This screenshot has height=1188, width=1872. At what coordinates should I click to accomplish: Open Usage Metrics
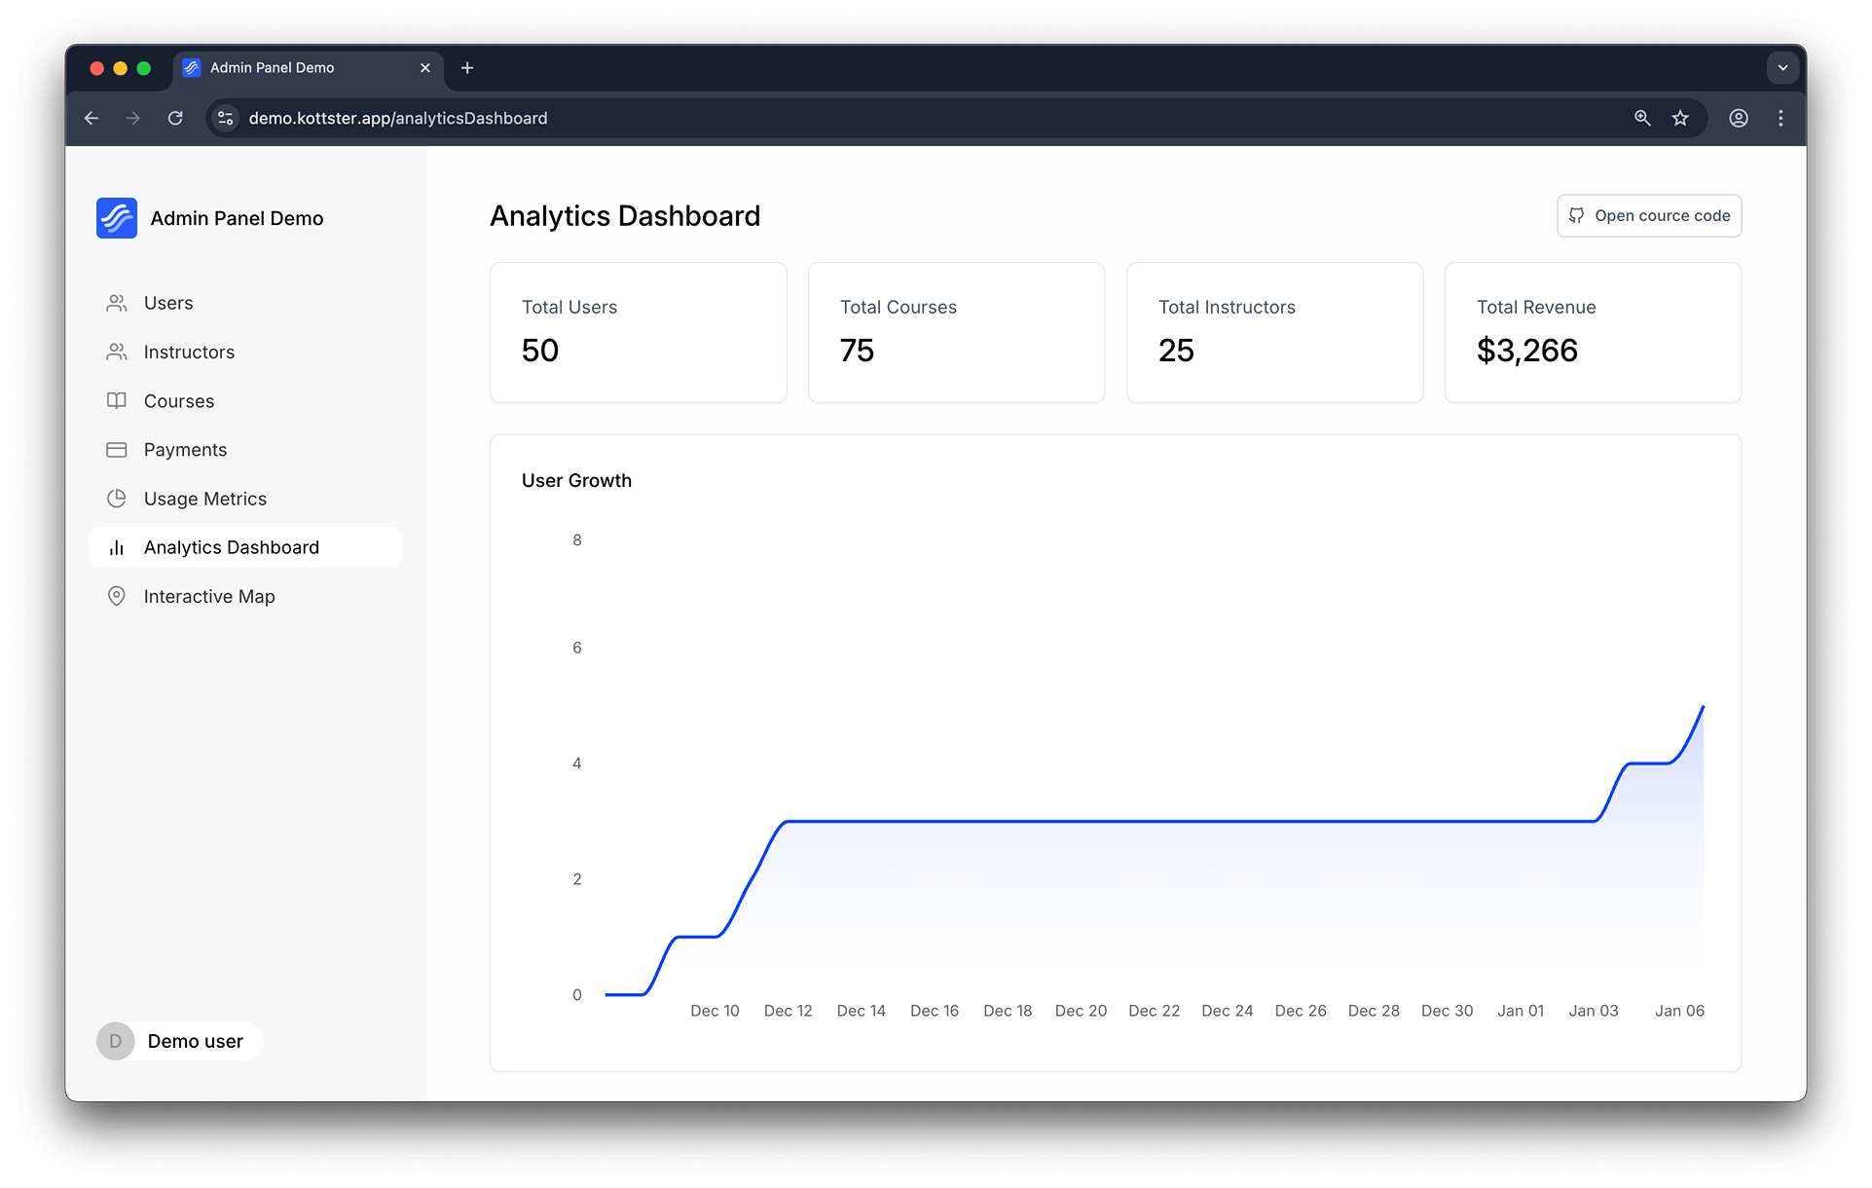click(x=245, y=499)
